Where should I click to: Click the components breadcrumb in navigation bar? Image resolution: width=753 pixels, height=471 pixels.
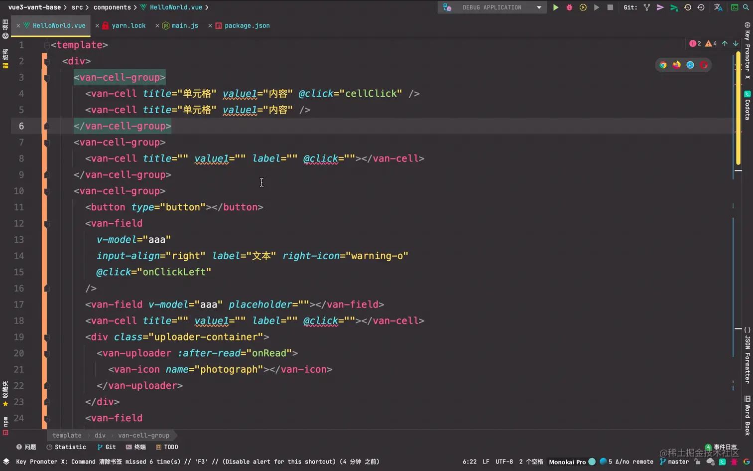(x=112, y=7)
